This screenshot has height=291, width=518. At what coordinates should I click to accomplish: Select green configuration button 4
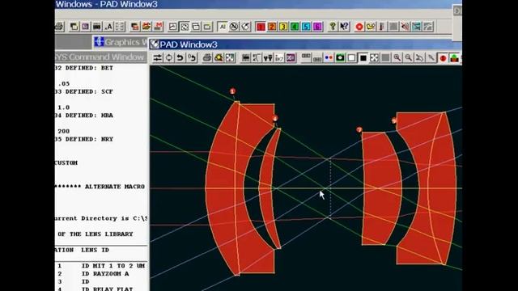pos(295,27)
